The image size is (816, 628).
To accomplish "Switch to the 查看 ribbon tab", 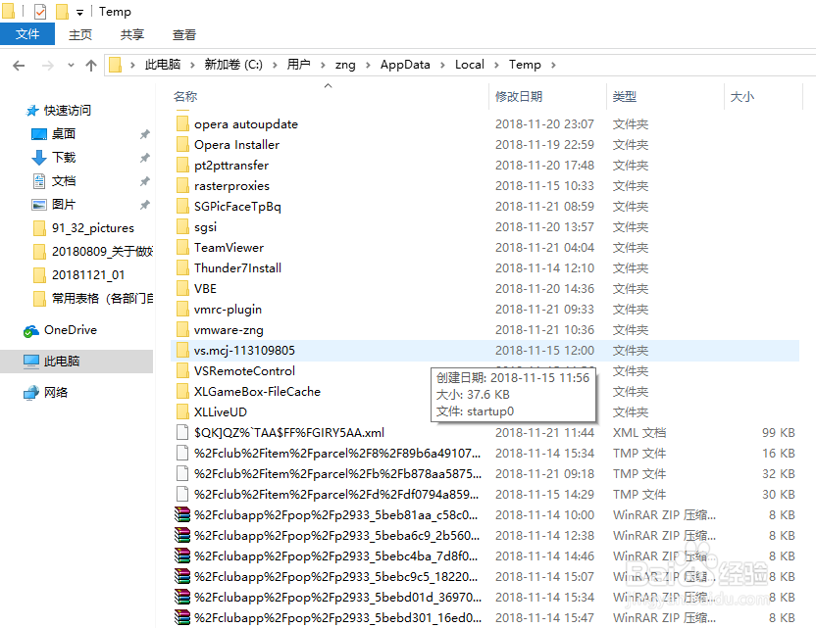I will [x=184, y=33].
